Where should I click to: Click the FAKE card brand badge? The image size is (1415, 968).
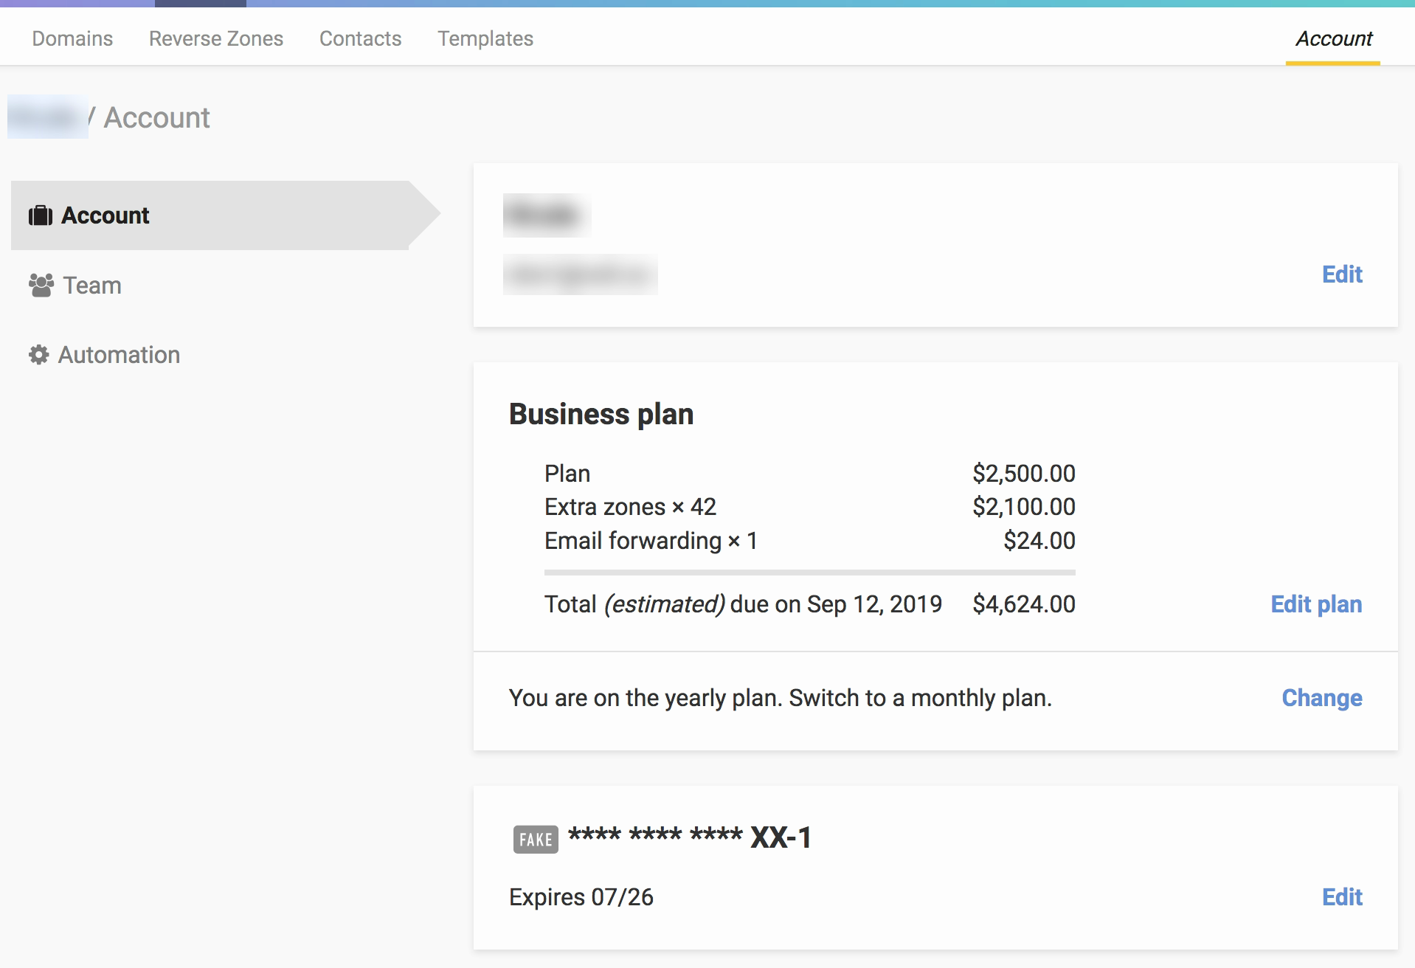tap(536, 839)
